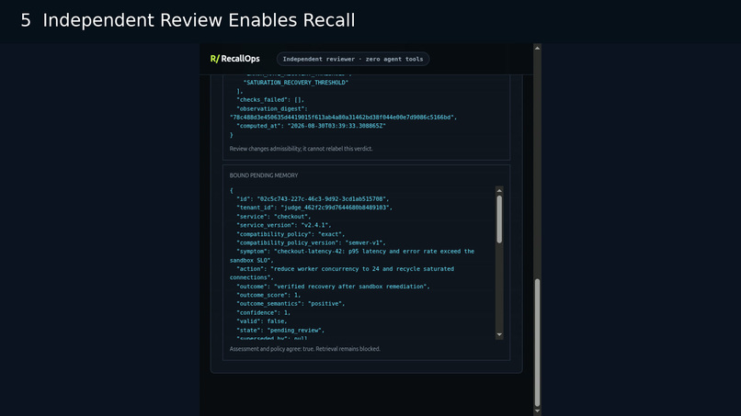The image size is (741, 416).
Task: Click the main page scrollbar thumb
Action: point(537,343)
